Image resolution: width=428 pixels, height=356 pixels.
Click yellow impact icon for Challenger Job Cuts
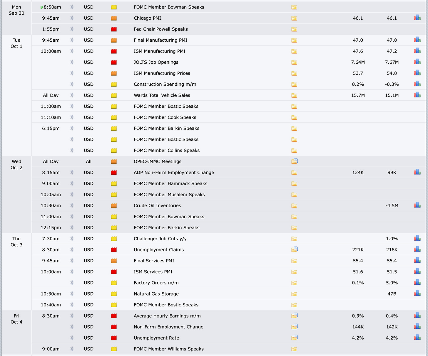pyautogui.click(x=114, y=239)
